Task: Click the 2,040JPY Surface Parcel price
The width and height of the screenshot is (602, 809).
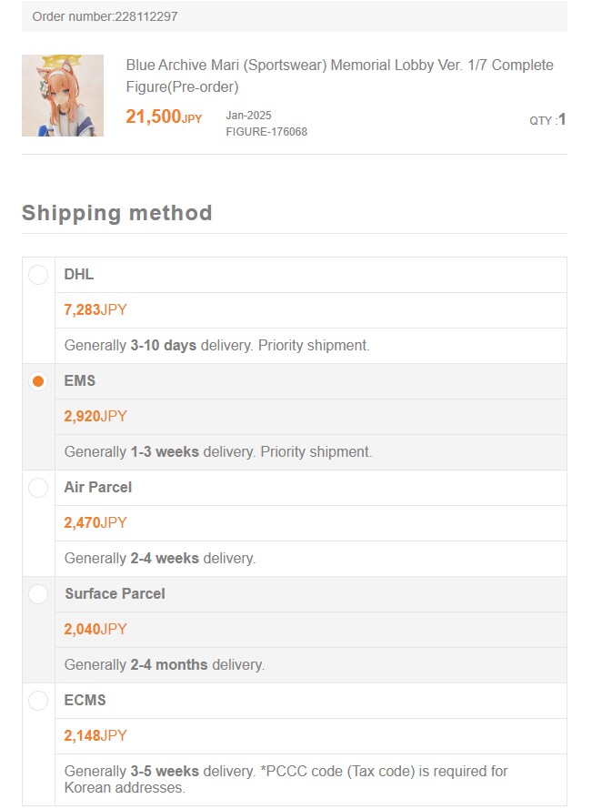Action: (95, 630)
